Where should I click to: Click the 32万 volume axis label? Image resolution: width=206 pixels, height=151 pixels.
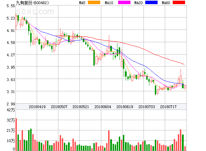click(11, 120)
